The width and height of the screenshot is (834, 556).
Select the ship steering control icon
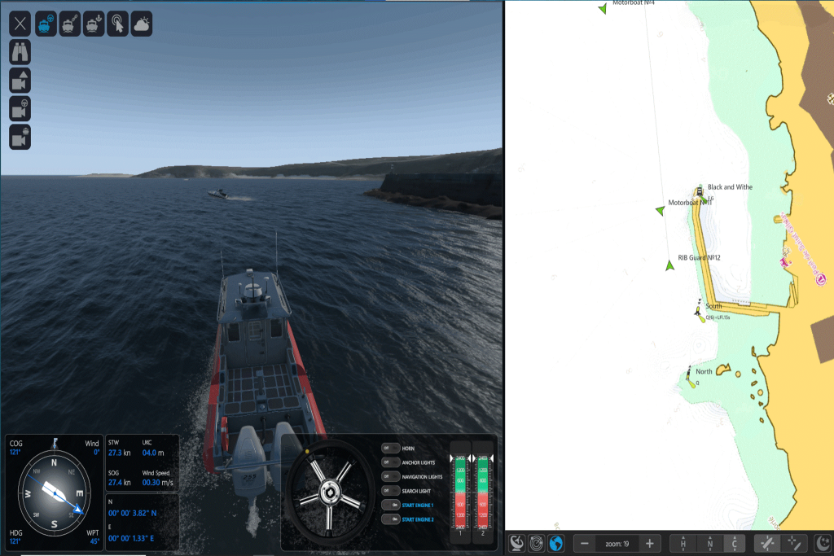click(45, 24)
